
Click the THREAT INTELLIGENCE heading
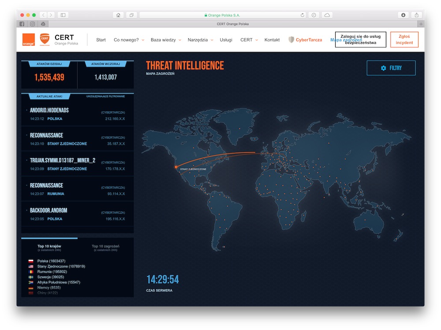[185, 66]
